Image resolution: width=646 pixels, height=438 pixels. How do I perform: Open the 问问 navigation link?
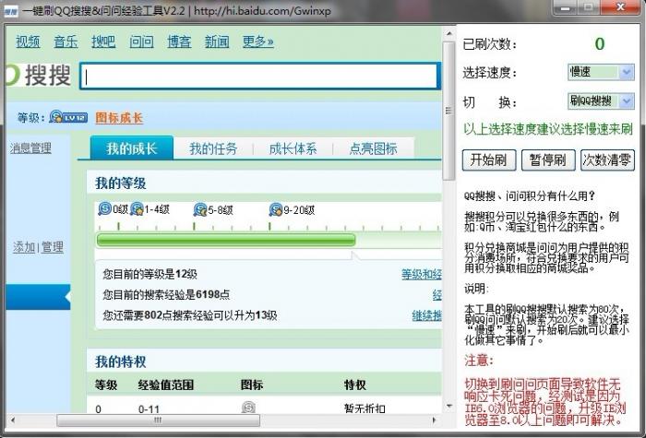141,41
